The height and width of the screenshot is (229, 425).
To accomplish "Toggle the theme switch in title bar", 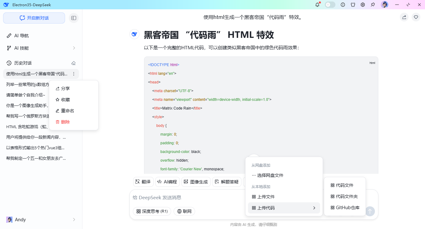I will tap(330, 5).
